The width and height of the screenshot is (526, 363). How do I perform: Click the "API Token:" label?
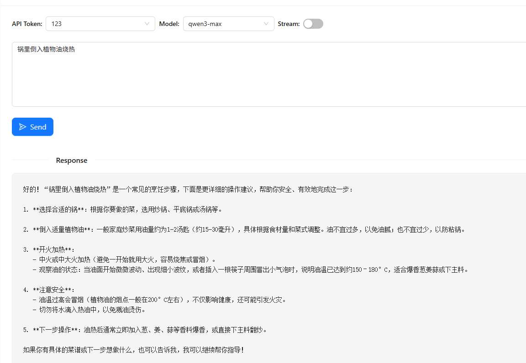tap(27, 24)
